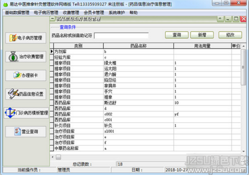249x175 pixels.
Task: Click the pen scroll icon of 药品信息设置
Action: click(x=13, y=94)
